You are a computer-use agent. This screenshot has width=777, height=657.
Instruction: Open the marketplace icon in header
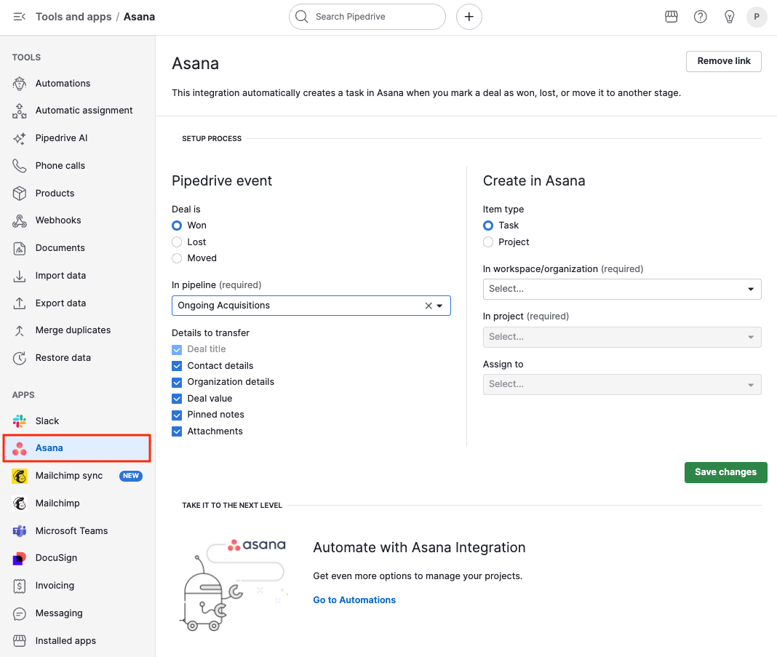coord(672,17)
